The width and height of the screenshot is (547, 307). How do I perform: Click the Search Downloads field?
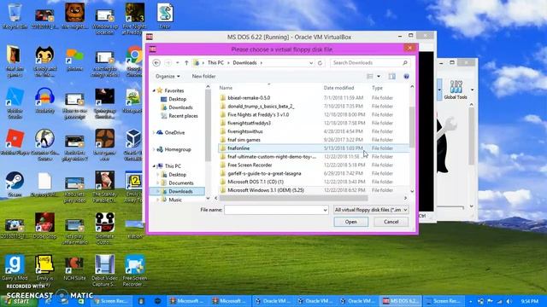click(x=370, y=62)
